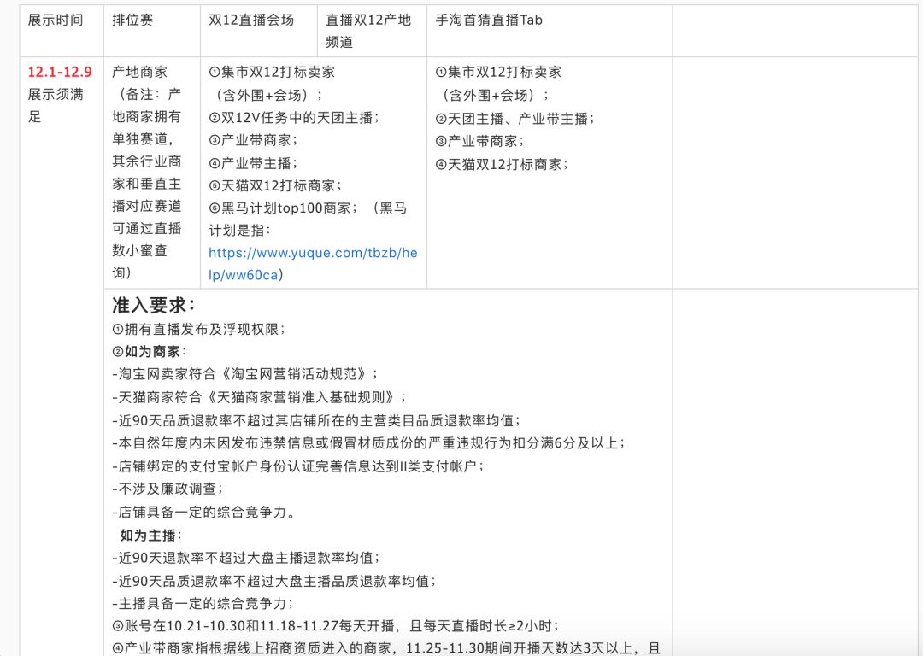Screen dimensions: 923x656
Task: Click the ⑤天猫双12打标商家 line
Action: pyautogui.click(x=275, y=185)
